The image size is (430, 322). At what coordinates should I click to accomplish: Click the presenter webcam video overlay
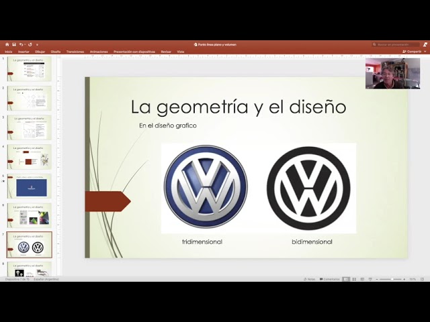pyautogui.click(x=392, y=73)
